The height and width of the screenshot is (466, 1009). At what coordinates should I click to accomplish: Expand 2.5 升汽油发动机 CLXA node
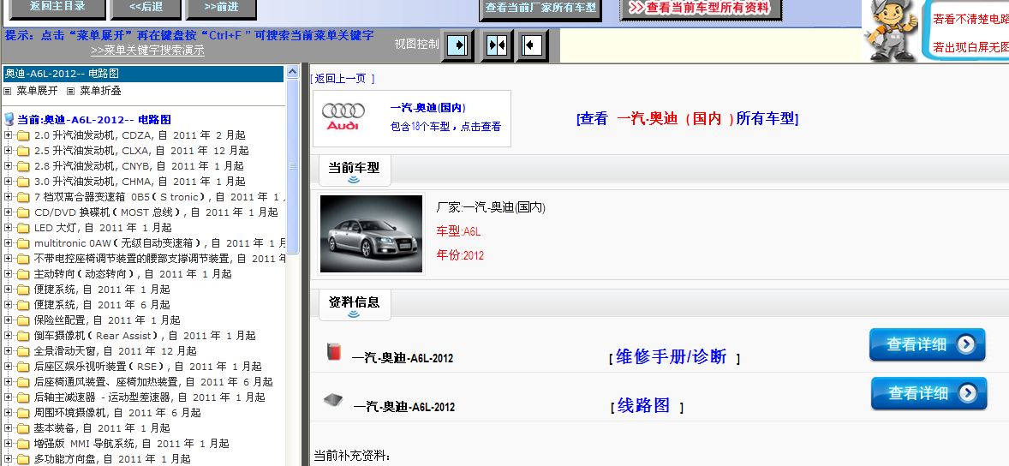[8, 151]
